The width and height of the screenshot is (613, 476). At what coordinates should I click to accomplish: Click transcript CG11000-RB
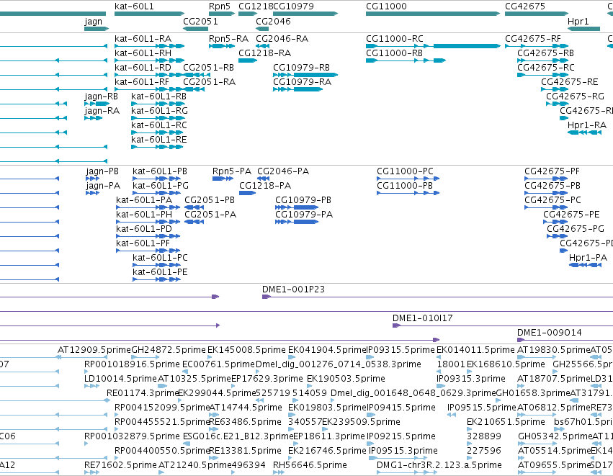click(395, 53)
